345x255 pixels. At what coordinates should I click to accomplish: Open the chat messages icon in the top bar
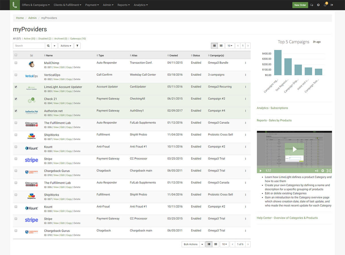[312, 5]
